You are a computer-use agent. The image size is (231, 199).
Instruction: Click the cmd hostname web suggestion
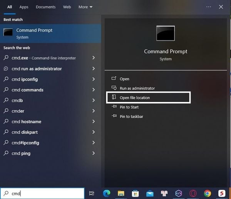pos(50,122)
